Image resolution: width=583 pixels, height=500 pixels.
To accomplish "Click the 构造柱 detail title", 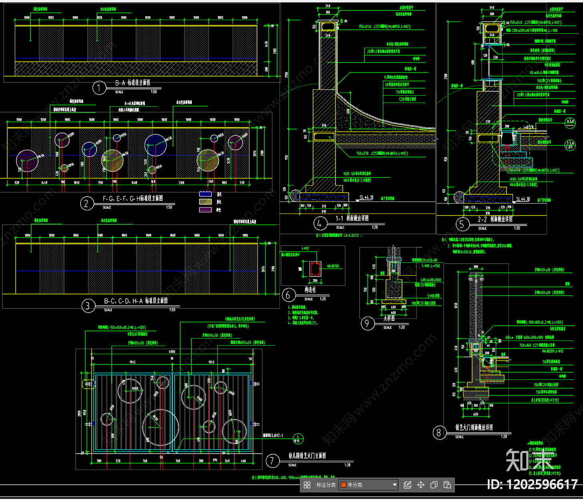I will coord(310,290).
